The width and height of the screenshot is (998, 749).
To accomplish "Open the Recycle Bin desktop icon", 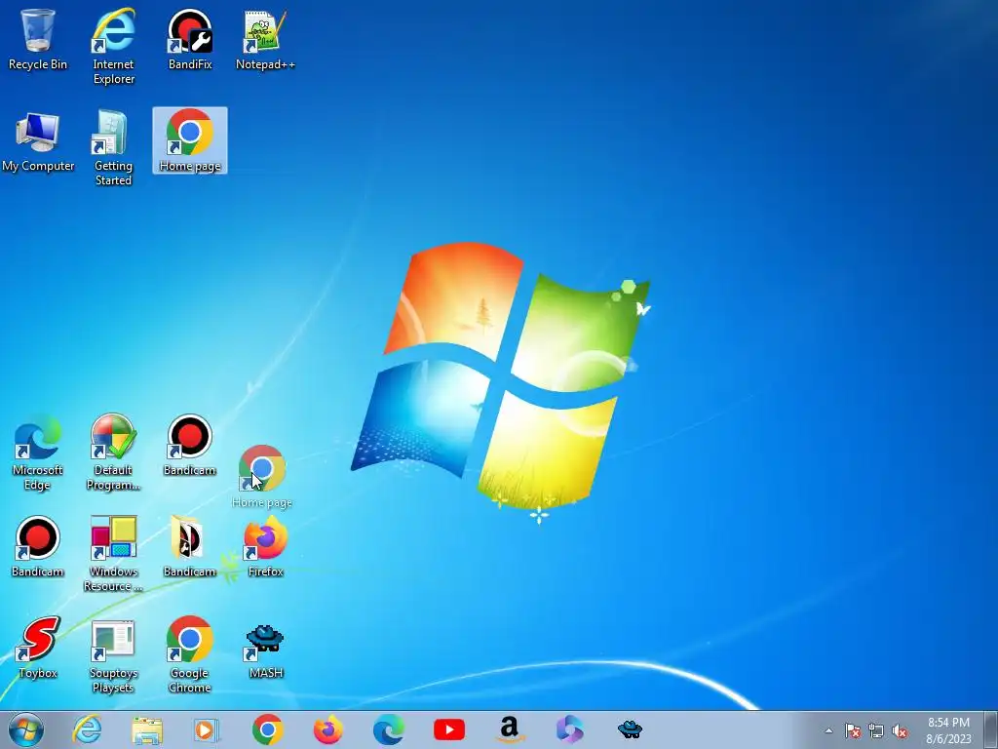I will click(x=38, y=39).
